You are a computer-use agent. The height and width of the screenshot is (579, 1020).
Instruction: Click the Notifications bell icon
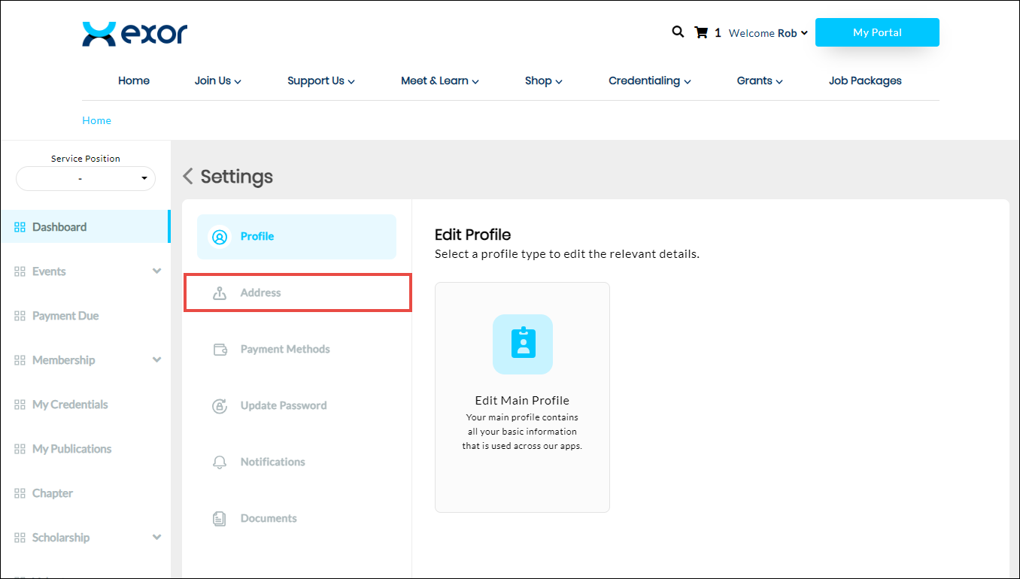220,462
